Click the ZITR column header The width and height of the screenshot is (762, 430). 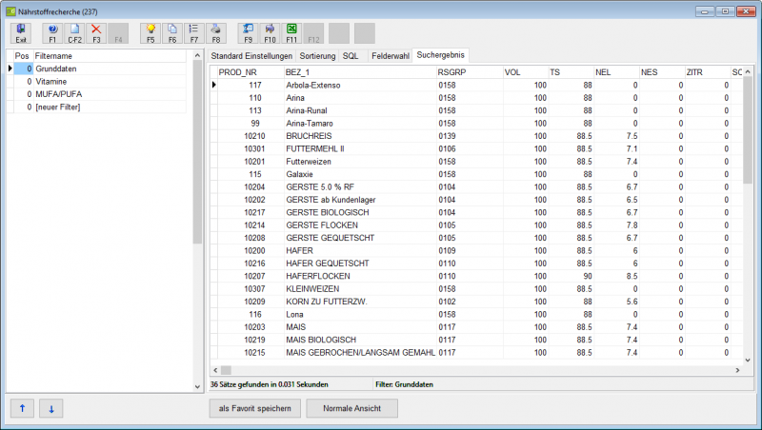click(708, 72)
